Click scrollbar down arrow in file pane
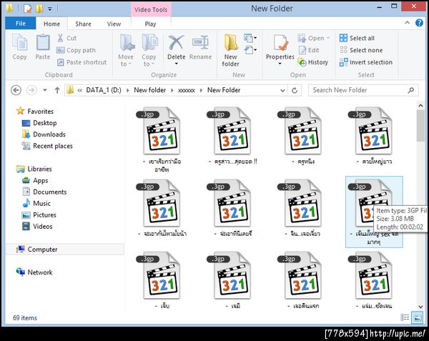This screenshot has width=429, height=341. pos(420,307)
